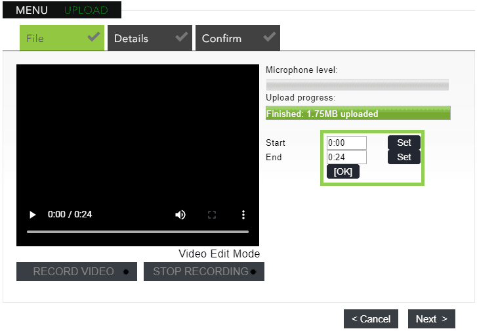Play the uploaded video
The height and width of the screenshot is (331, 477).
33,215
